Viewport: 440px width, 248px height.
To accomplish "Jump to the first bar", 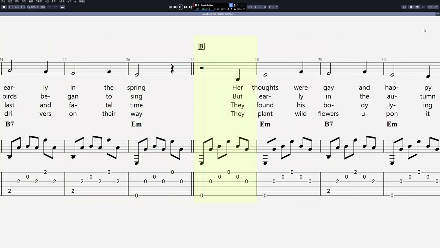I will 170,7.
